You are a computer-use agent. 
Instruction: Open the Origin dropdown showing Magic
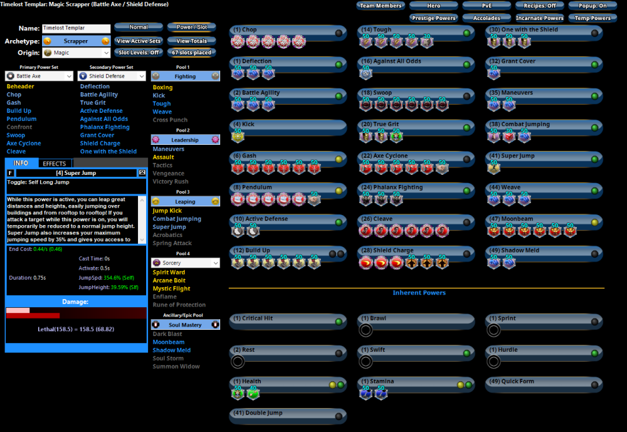click(x=76, y=53)
